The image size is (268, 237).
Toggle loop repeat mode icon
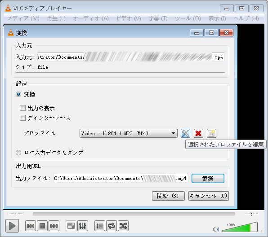click(x=112, y=226)
